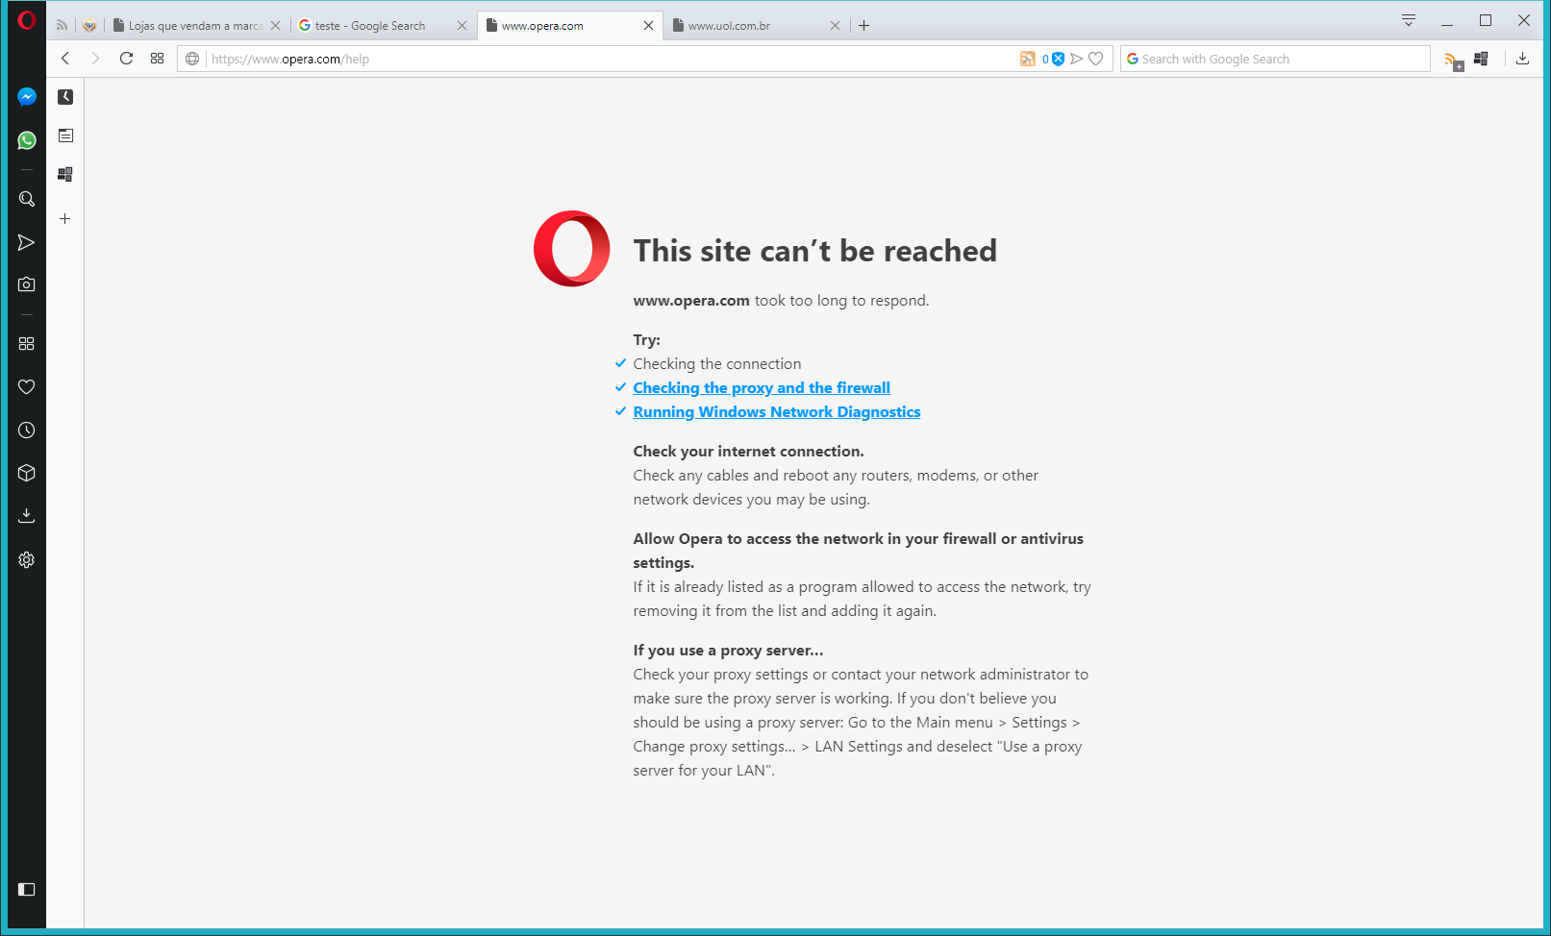Open the news panel icon in inner sidebar
Screen dimensions: 1551x936
[65, 135]
